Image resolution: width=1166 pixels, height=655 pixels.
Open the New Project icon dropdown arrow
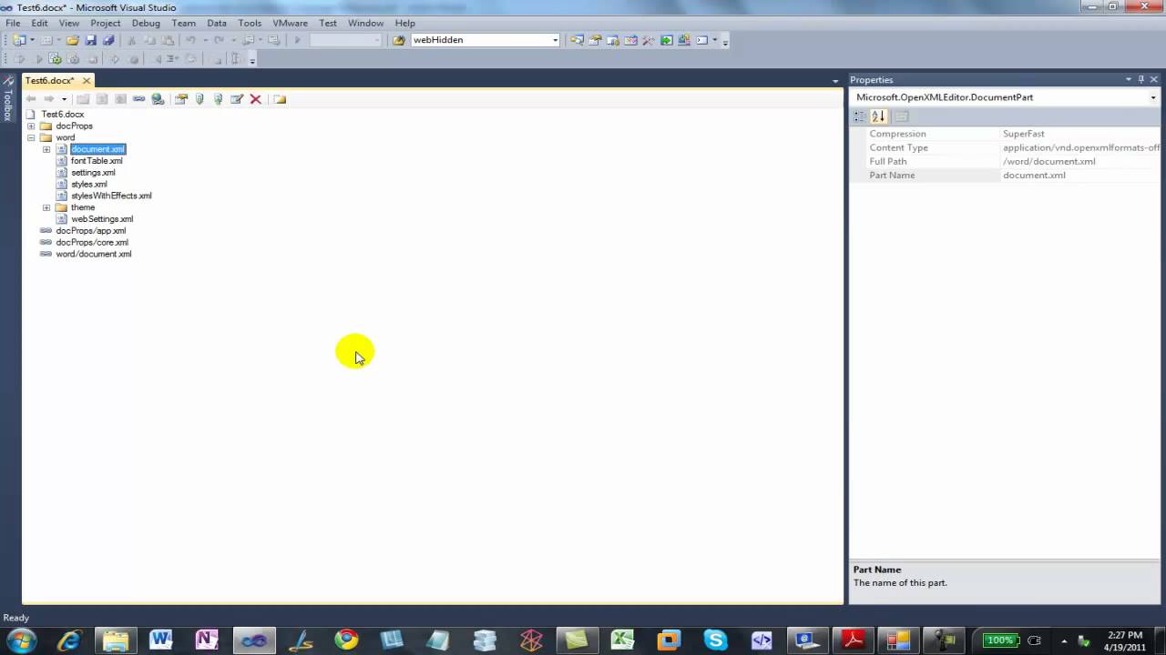click(32, 40)
